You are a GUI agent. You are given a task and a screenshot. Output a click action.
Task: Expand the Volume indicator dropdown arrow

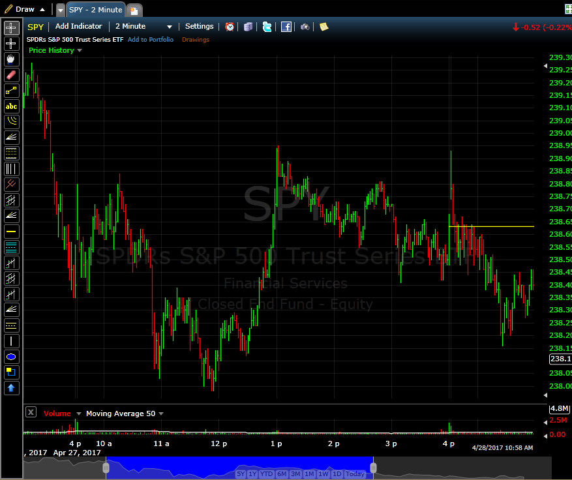click(78, 413)
